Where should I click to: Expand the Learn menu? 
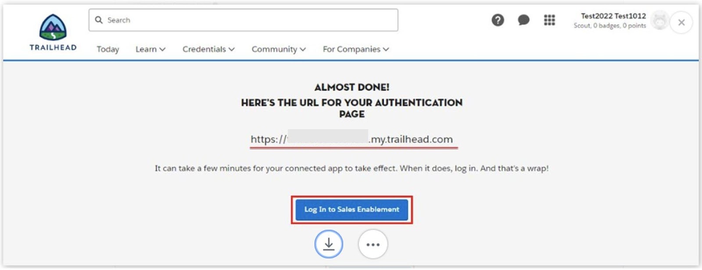150,49
